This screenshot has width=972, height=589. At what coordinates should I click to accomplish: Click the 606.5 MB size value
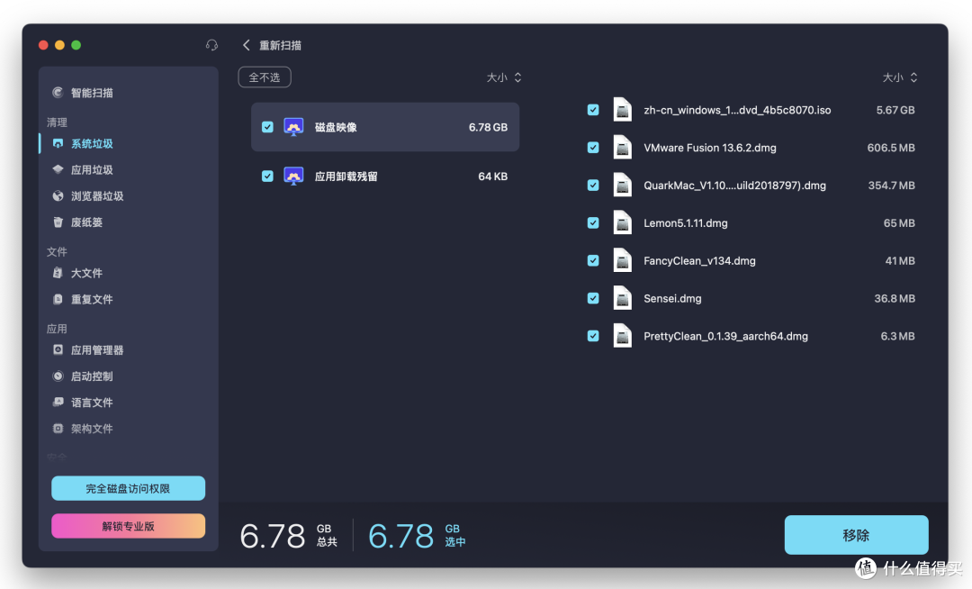(891, 148)
